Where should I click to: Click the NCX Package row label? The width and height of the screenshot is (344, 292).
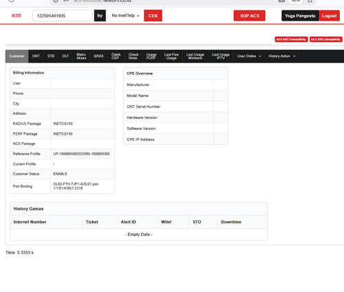coord(24,144)
